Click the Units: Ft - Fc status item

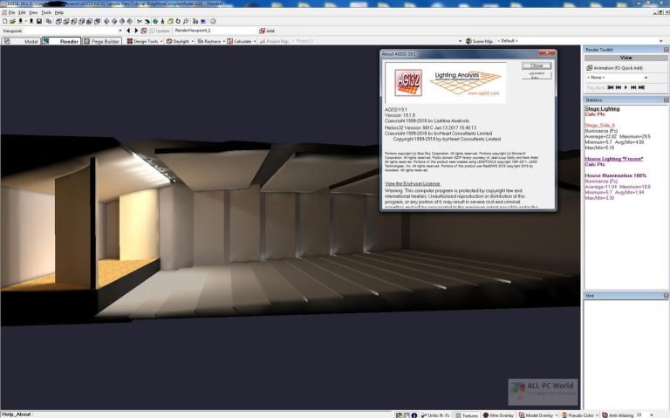435,415
